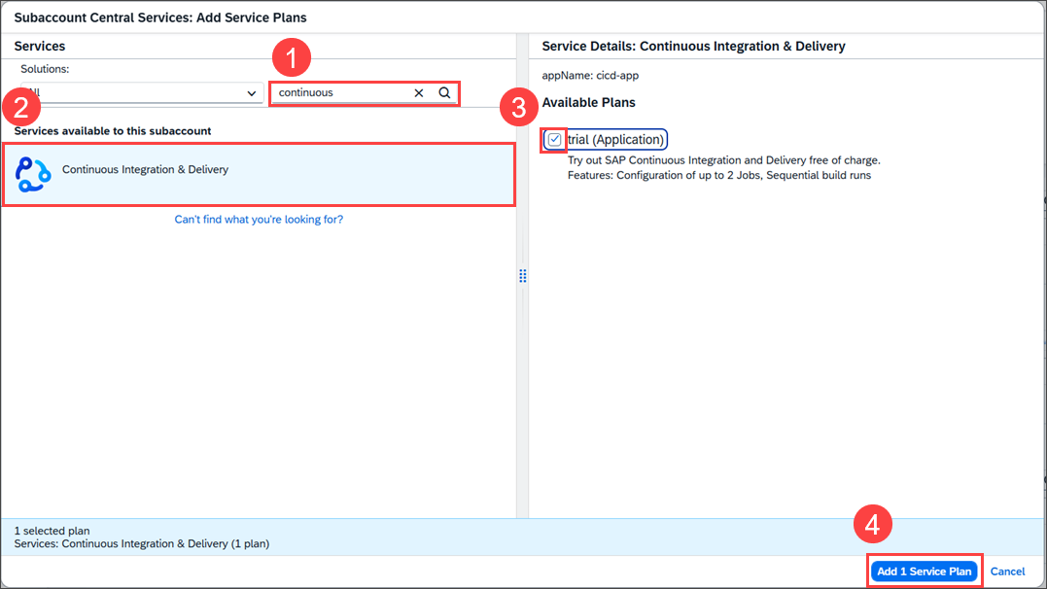Click 'Services: Continuous Integration & Delivery (1 plan)' summary
Screen dimensions: 1047x589
tap(142, 543)
